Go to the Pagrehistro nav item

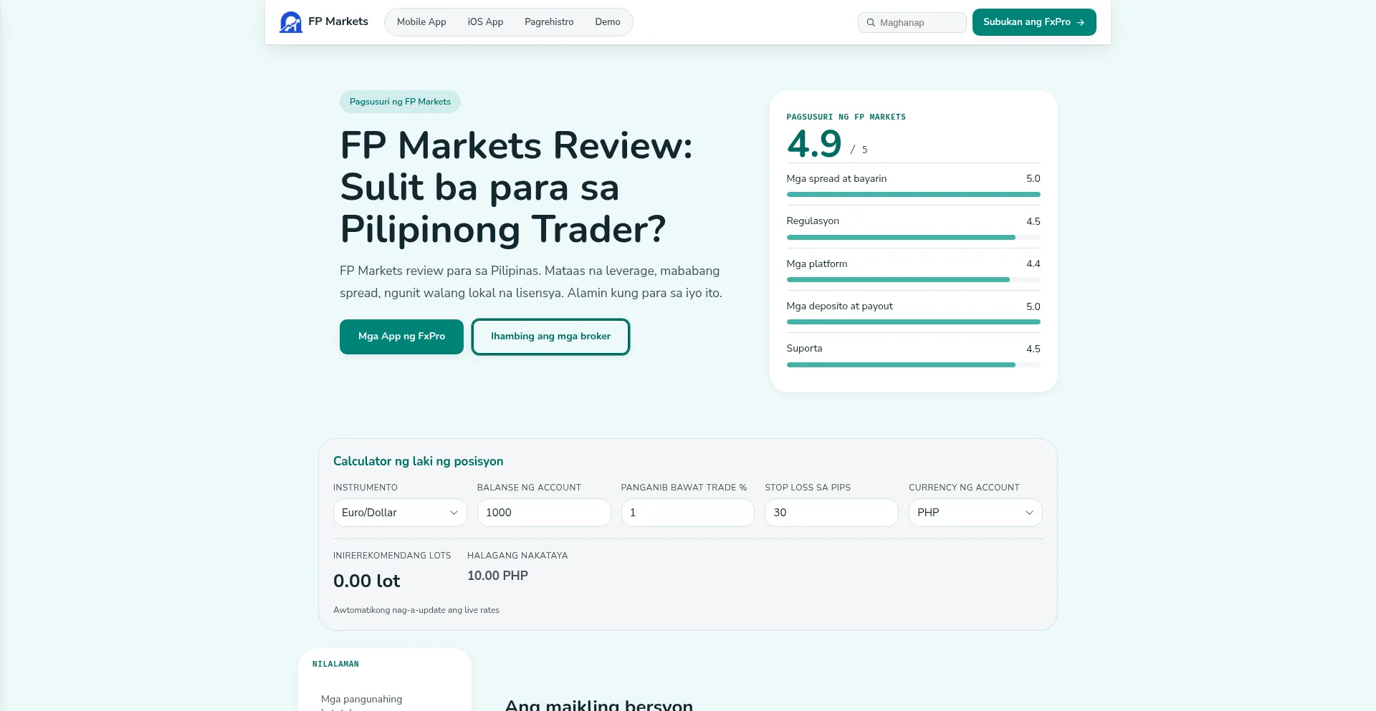(549, 22)
